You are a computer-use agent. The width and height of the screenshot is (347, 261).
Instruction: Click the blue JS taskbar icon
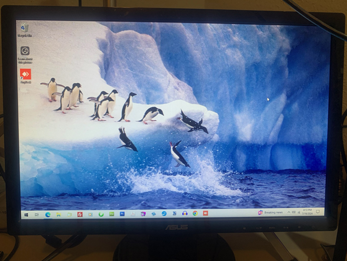175,213
